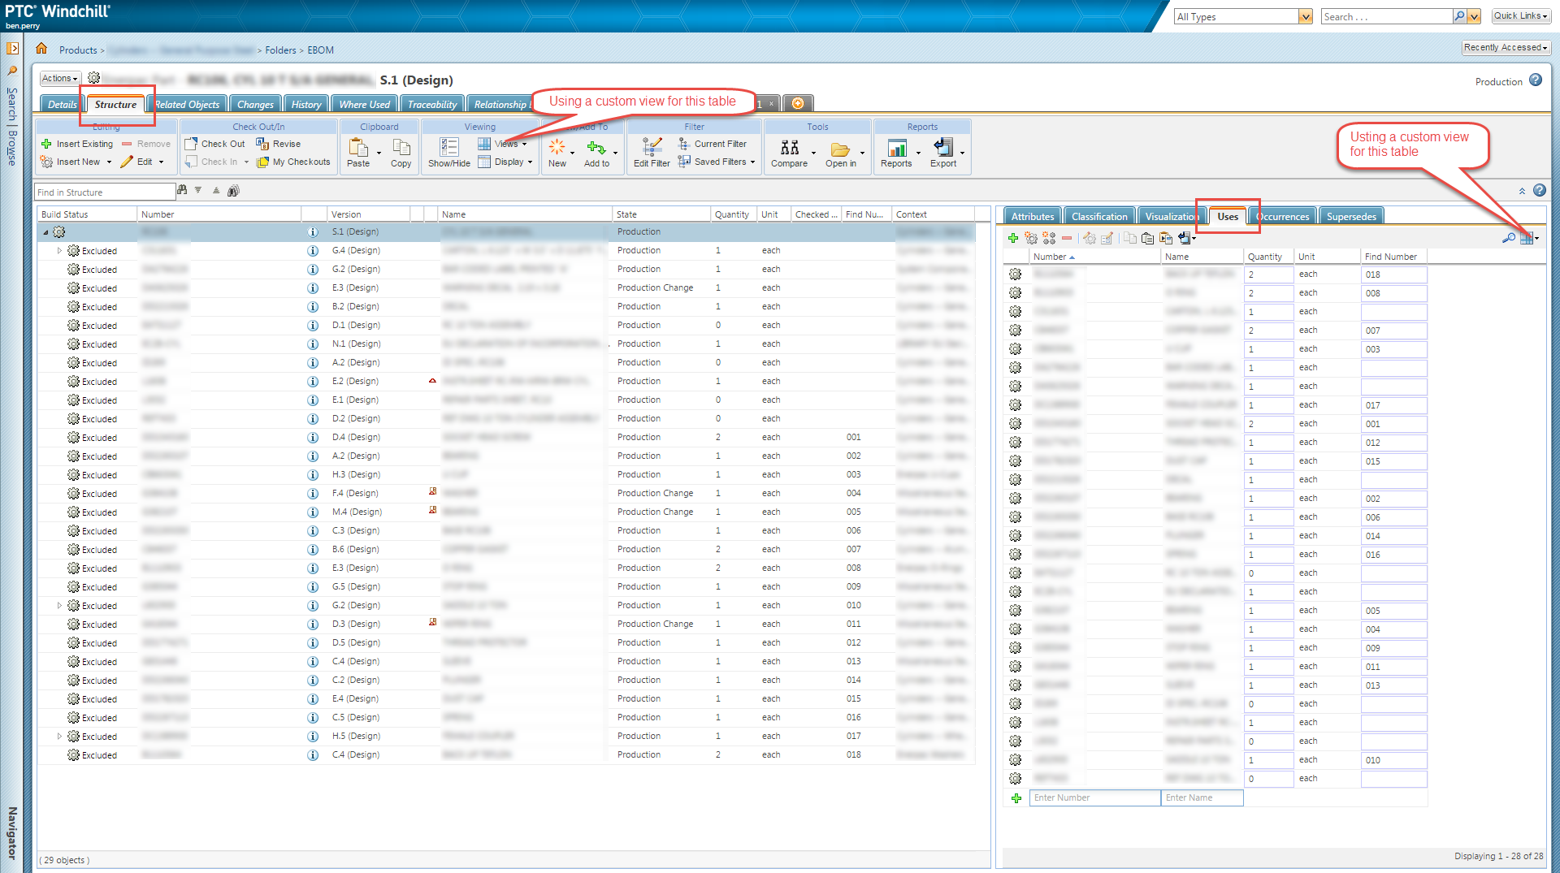Click the Copy icon in the Clipboard group

(401, 148)
